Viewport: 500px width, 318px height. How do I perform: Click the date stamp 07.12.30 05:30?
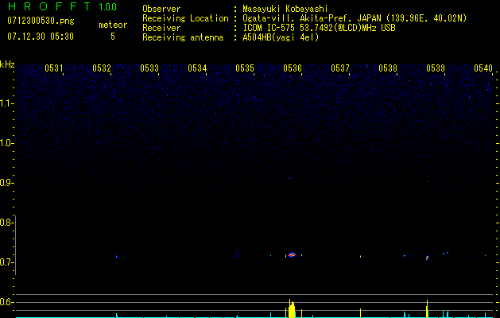pyautogui.click(x=41, y=37)
